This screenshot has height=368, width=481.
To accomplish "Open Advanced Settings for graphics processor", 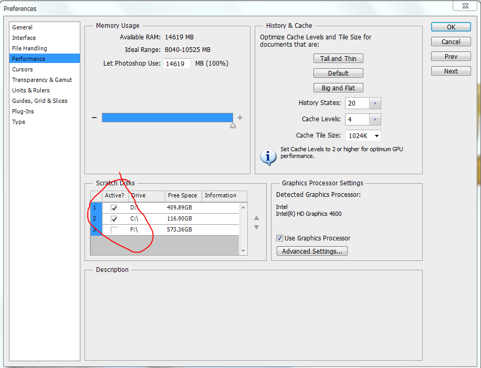I will click(x=312, y=251).
